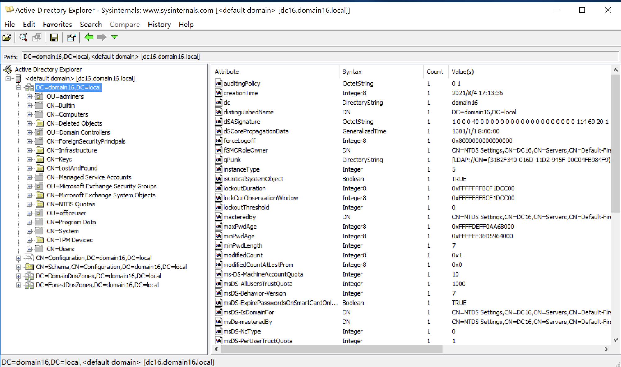Select CN=Builtin in the tree

tap(61, 105)
